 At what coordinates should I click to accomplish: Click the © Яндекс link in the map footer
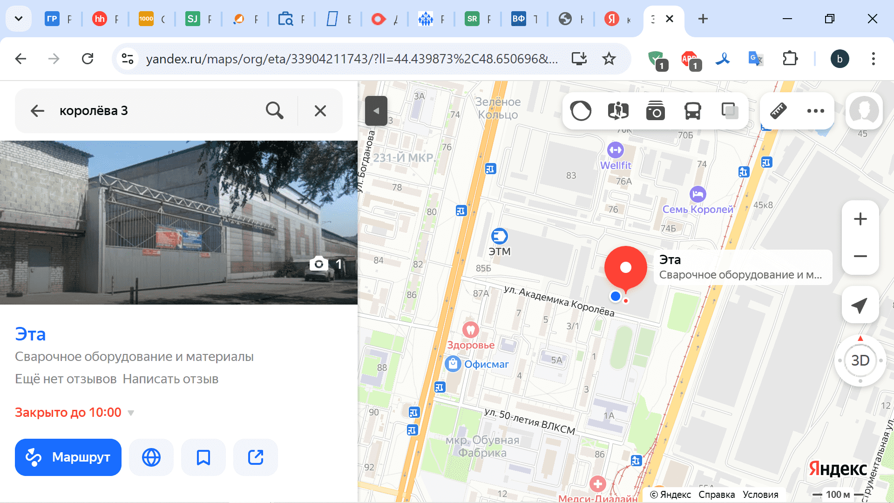point(670,495)
